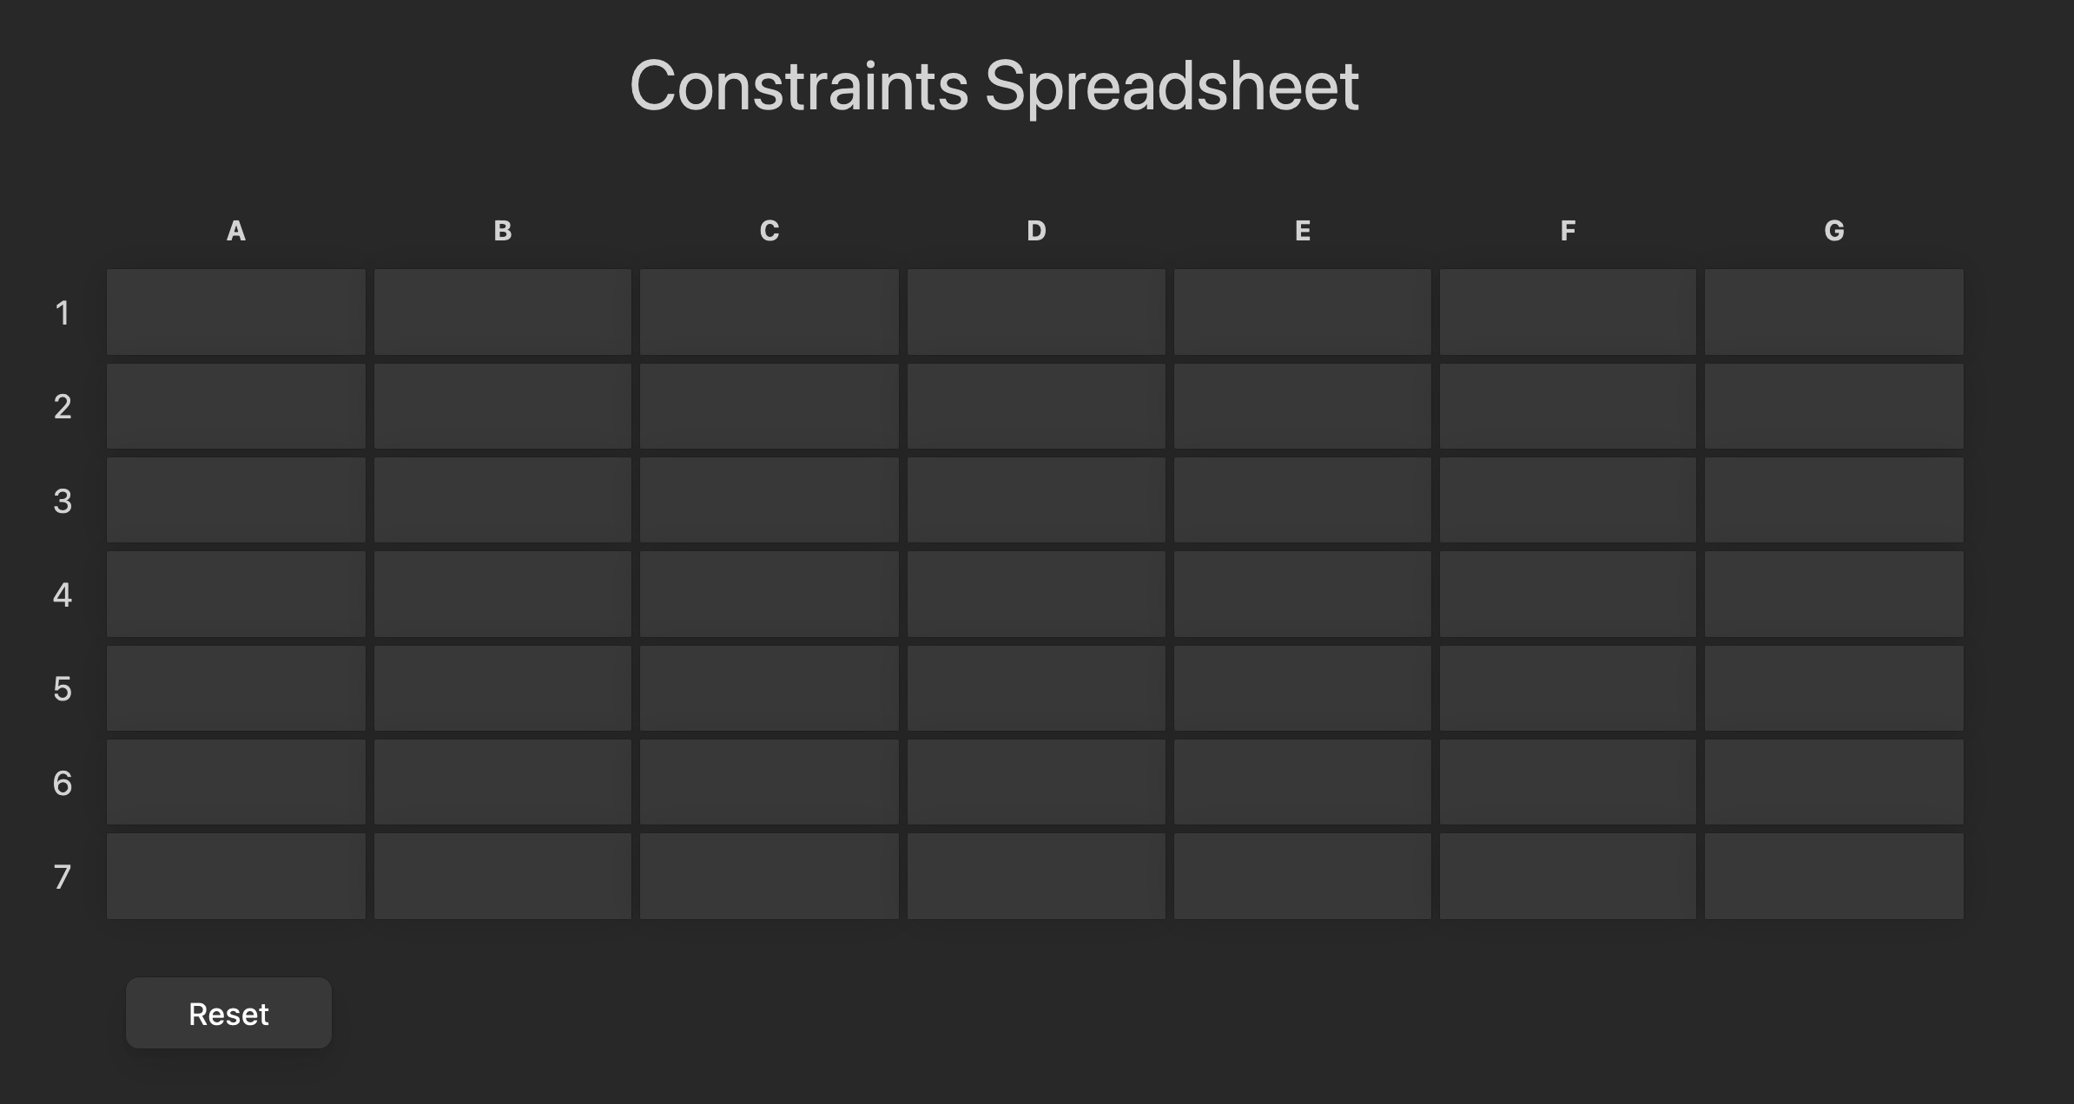Click the Reset button
The image size is (2074, 1104).
click(228, 1013)
